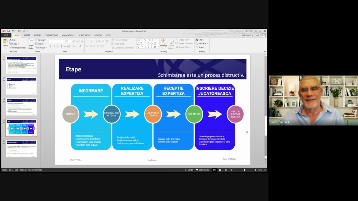
Task: Toggle Strikethrough in Font group
Action: 65,46
